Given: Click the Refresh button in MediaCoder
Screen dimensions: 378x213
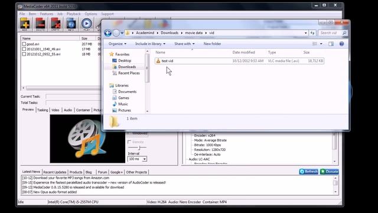Looking at the screenshot, I should point(308,172).
